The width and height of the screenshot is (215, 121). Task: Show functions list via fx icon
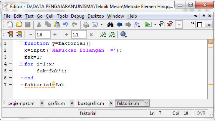coord(137,25)
